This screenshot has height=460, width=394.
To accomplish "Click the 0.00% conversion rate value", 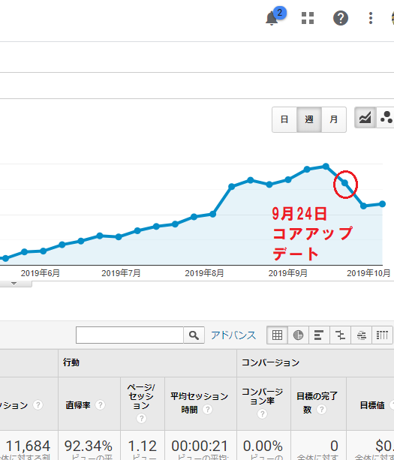I will (x=263, y=446).
